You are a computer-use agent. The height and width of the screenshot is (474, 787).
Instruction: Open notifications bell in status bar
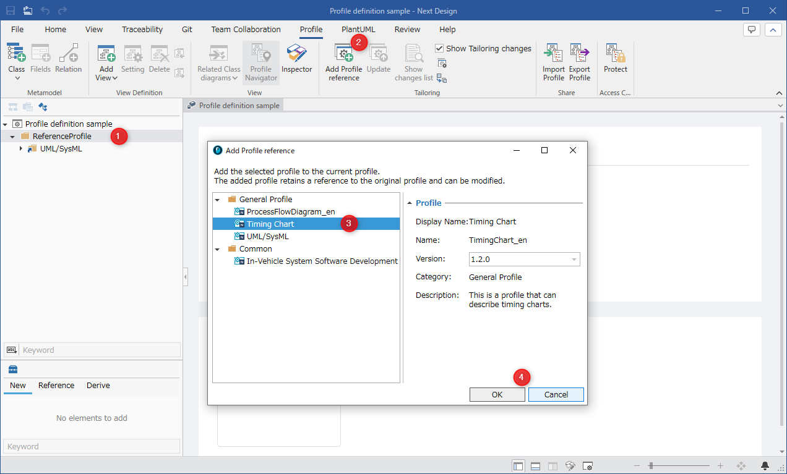765,465
